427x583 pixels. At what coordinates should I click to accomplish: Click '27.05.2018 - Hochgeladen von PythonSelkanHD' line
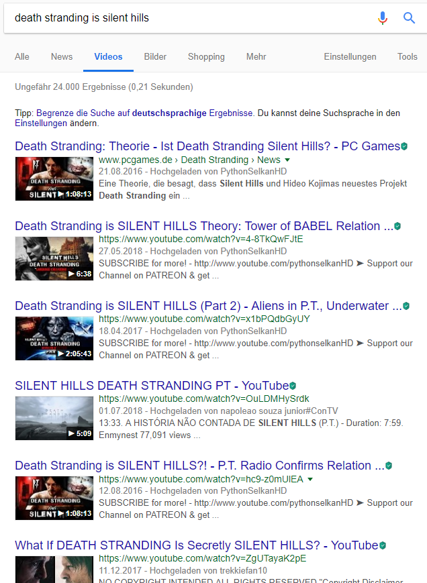coord(193,252)
